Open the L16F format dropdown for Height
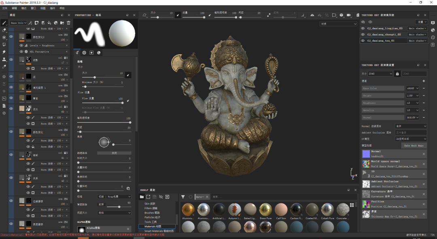This screenshot has width=437, height=239. point(413,96)
